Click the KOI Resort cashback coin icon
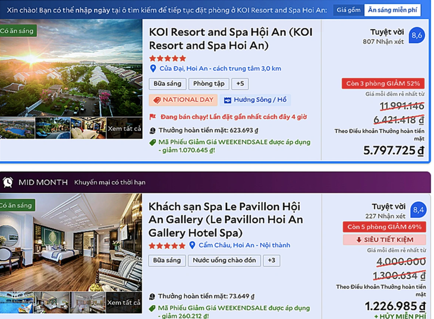The width and height of the screenshot is (434, 319). 153,130
